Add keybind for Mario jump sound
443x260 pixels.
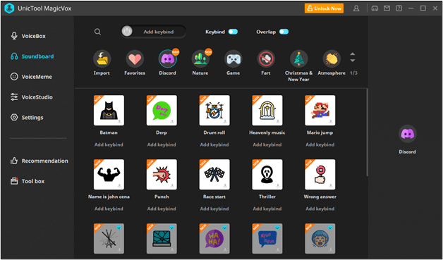pos(320,144)
